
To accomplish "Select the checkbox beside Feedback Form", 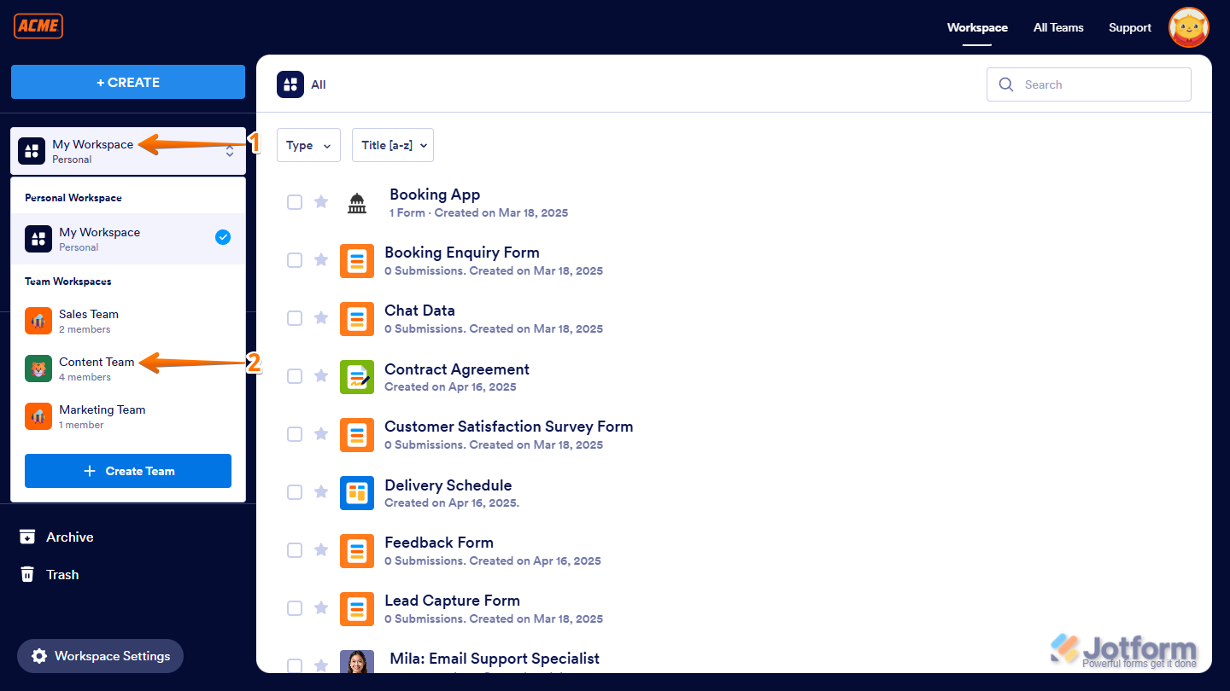I will tap(295, 550).
